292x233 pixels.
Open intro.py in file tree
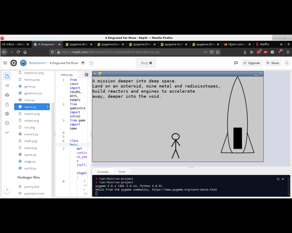[32, 100]
